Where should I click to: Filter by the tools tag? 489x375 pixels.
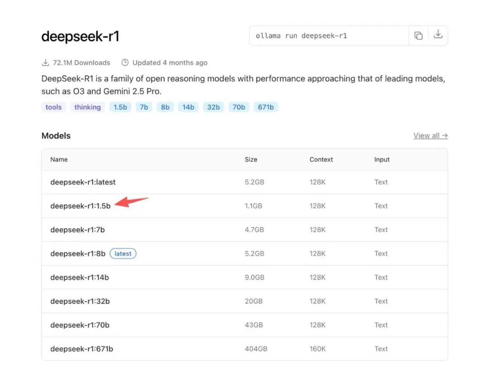coord(53,107)
